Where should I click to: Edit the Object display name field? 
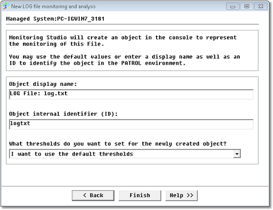(131, 94)
